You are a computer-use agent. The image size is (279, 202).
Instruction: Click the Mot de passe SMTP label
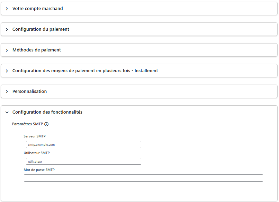(x=39, y=170)
